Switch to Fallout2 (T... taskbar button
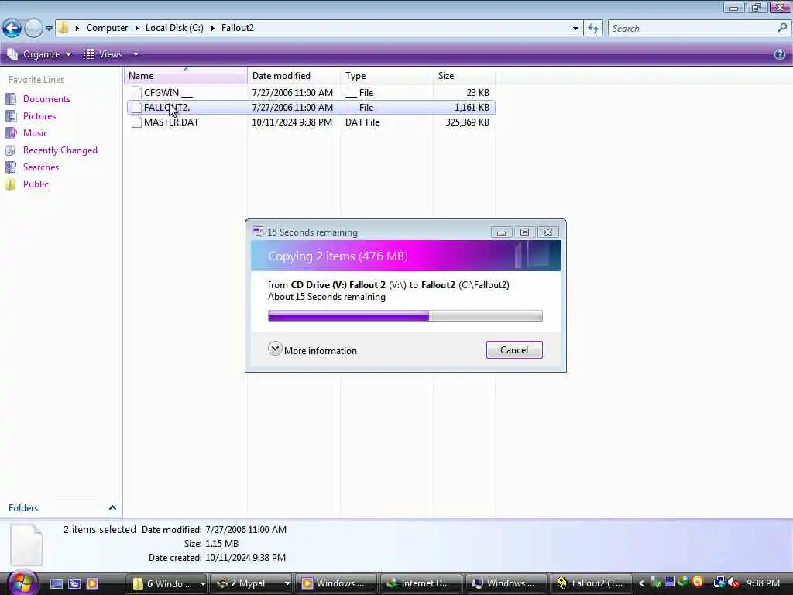Image resolution: width=793 pixels, height=595 pixels. pyautogui.click(x=591, y=583)
